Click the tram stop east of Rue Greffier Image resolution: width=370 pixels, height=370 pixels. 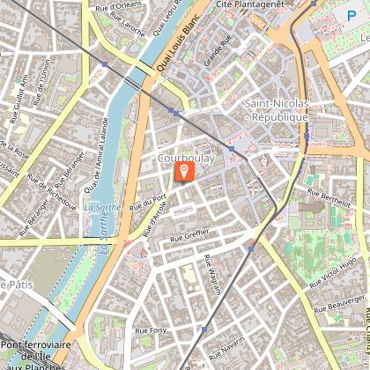(x=251, y=249)
